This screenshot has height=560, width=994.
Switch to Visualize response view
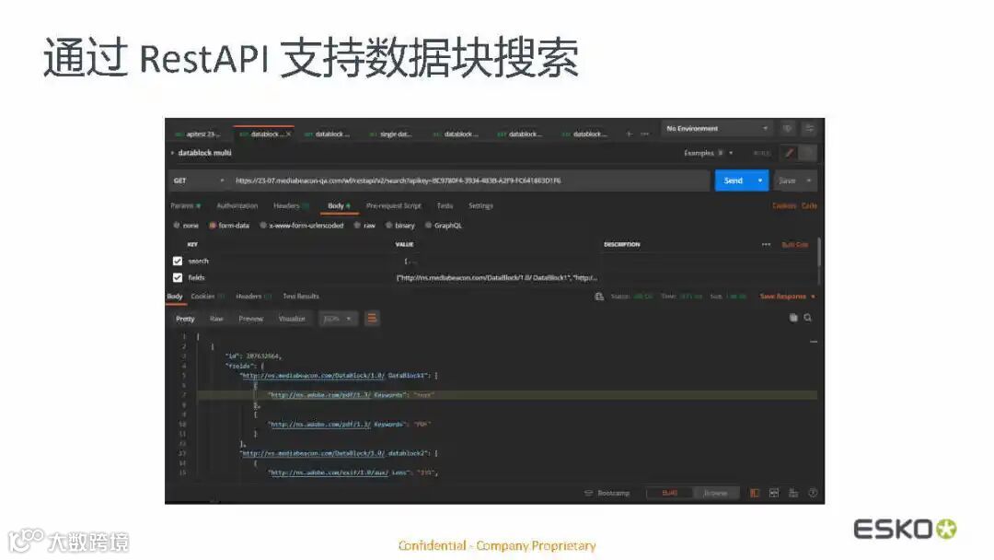click(293, 319)
